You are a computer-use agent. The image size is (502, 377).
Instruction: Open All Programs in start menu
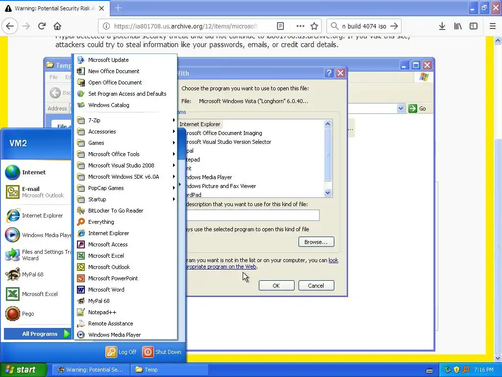click(x=37, y=334)
